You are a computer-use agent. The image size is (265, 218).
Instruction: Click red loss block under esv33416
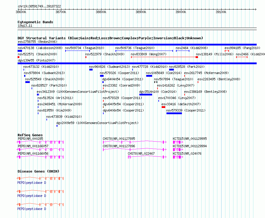(x=163, y=107)
